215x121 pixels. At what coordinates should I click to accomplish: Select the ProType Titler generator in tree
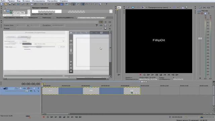19,13
